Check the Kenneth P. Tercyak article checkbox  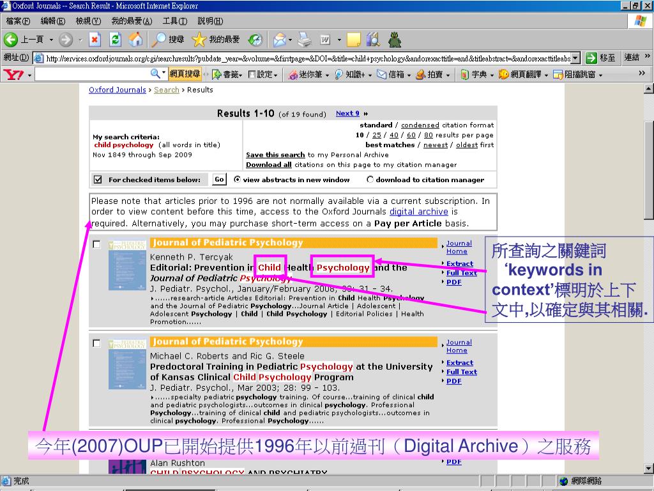click(x=96, y=244)
